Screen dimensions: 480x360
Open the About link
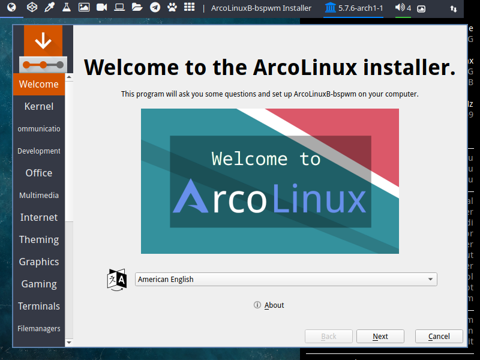pyautogui.click(x=274, y=305)
